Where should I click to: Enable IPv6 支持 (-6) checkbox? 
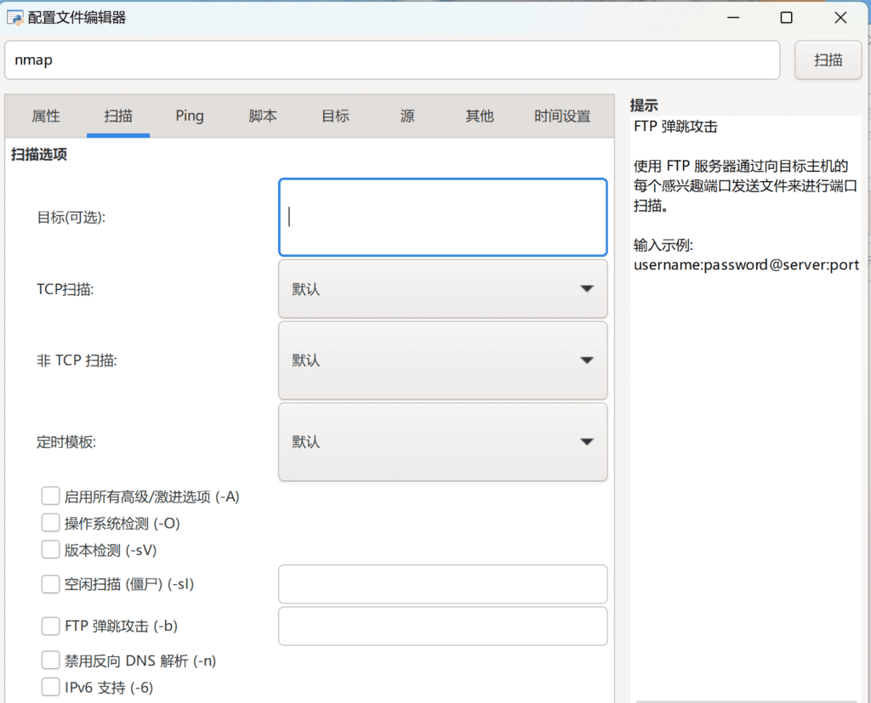tap(50, 687)
